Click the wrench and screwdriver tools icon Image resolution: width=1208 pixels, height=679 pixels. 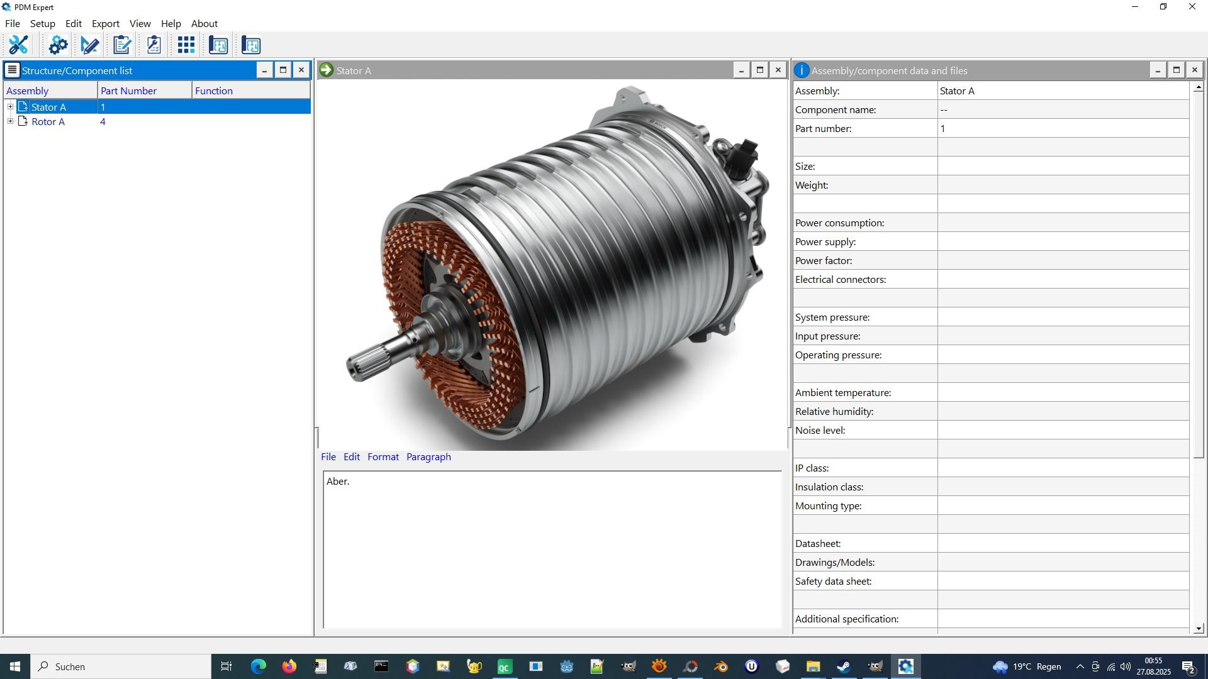click(18, 45)
